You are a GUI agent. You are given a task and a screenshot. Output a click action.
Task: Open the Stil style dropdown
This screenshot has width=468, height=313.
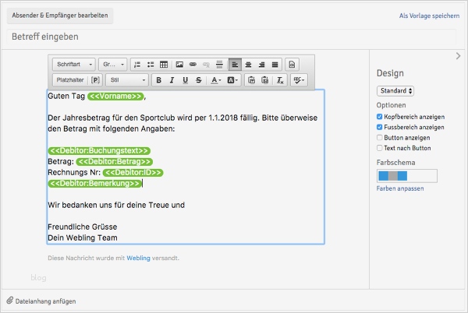[x=127, y=80]
